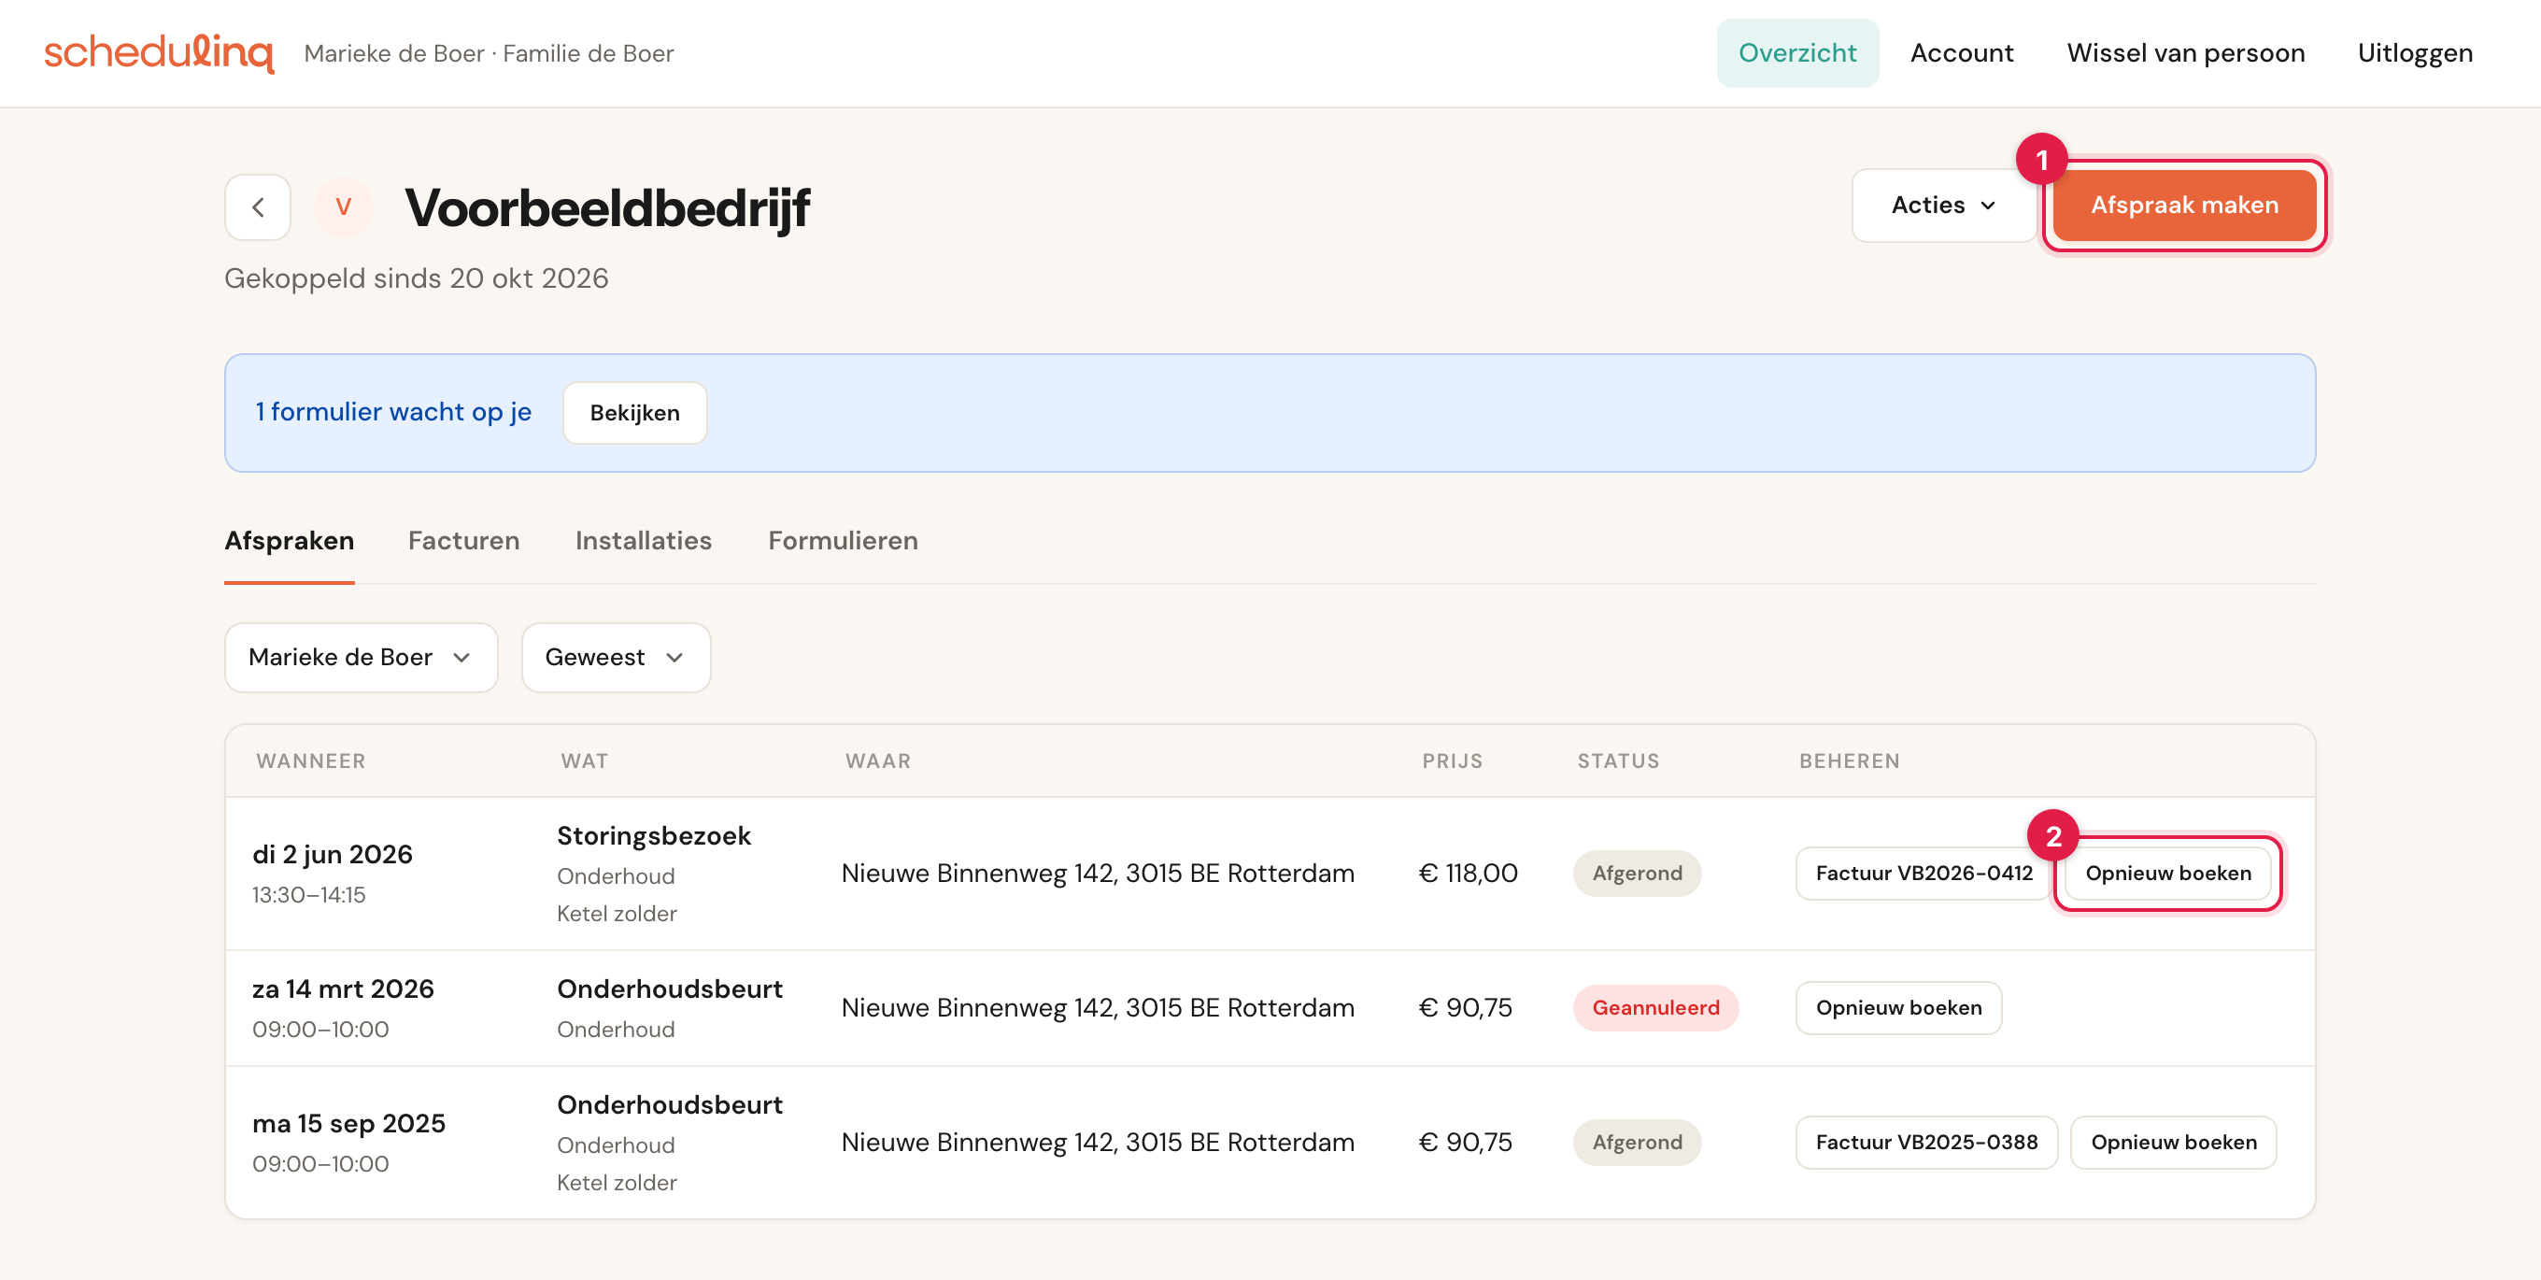Click Bekijken for the waiting form
The height and width of the screenshot is (1280, 2541).
[634, 413]
